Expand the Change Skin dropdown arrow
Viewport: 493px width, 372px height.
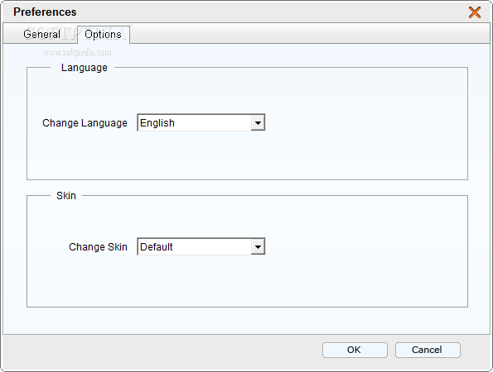point(258,247)
